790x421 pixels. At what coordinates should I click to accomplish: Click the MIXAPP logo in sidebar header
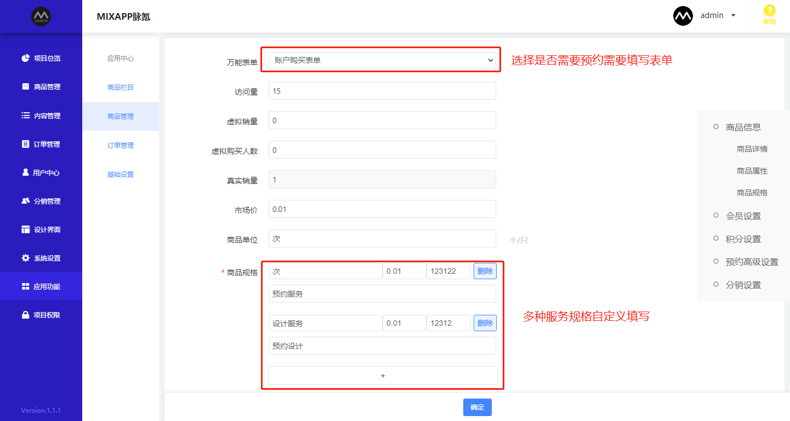(41, 16)
